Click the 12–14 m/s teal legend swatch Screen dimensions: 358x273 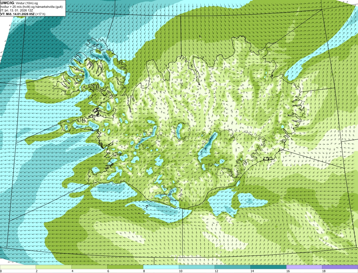tap(233, 267)
